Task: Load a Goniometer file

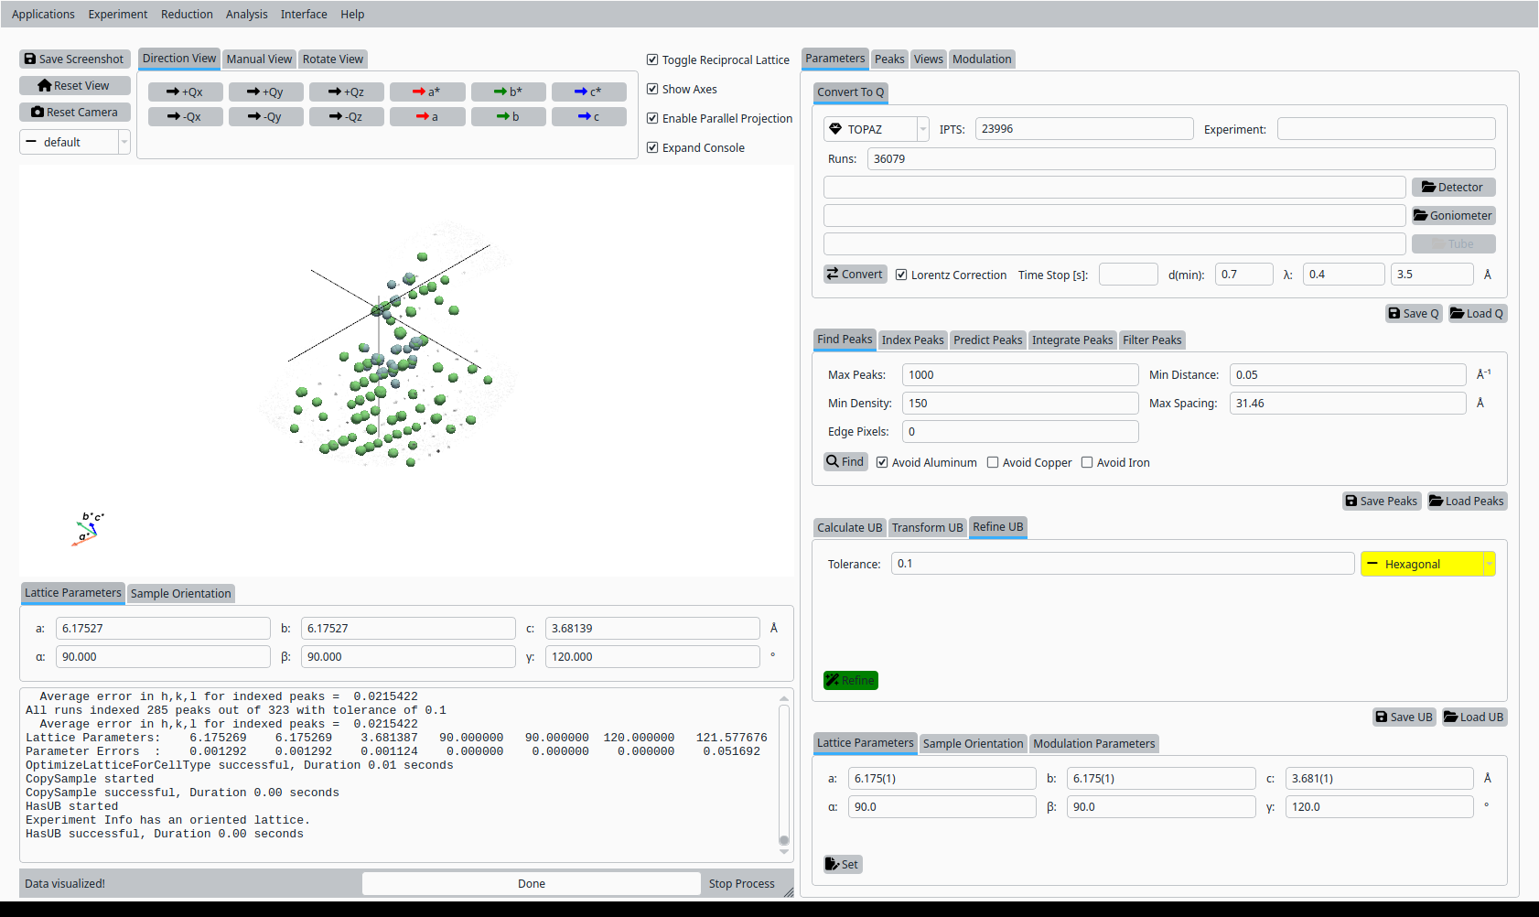Action: point(1453,216)
